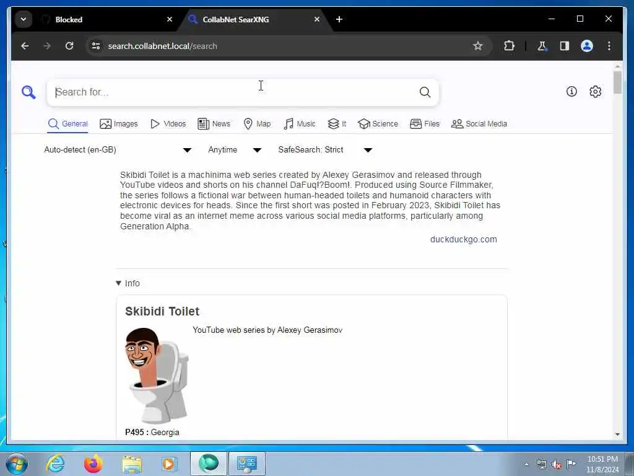Open the SafeSearch: Strict dropdown
Screen dimensions: 634x476
(x=325, y=150)
